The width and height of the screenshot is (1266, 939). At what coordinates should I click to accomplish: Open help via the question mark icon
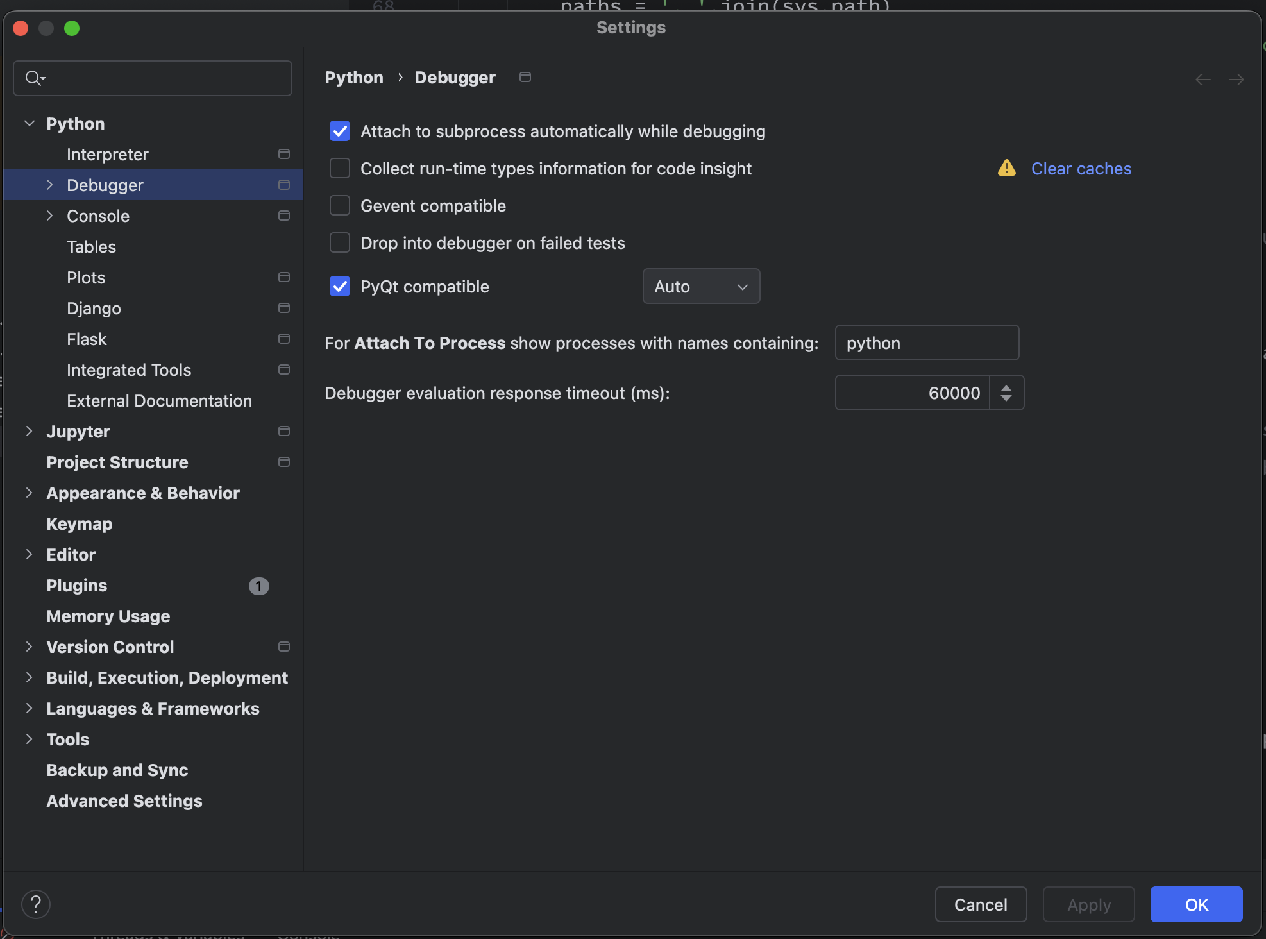[x=37, y=904]
